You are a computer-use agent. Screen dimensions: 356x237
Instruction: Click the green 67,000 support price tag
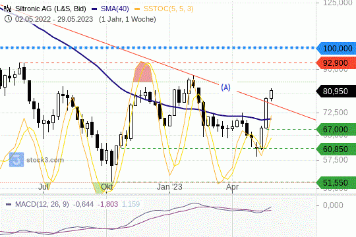pyautogui.click(x=336, y=130)
